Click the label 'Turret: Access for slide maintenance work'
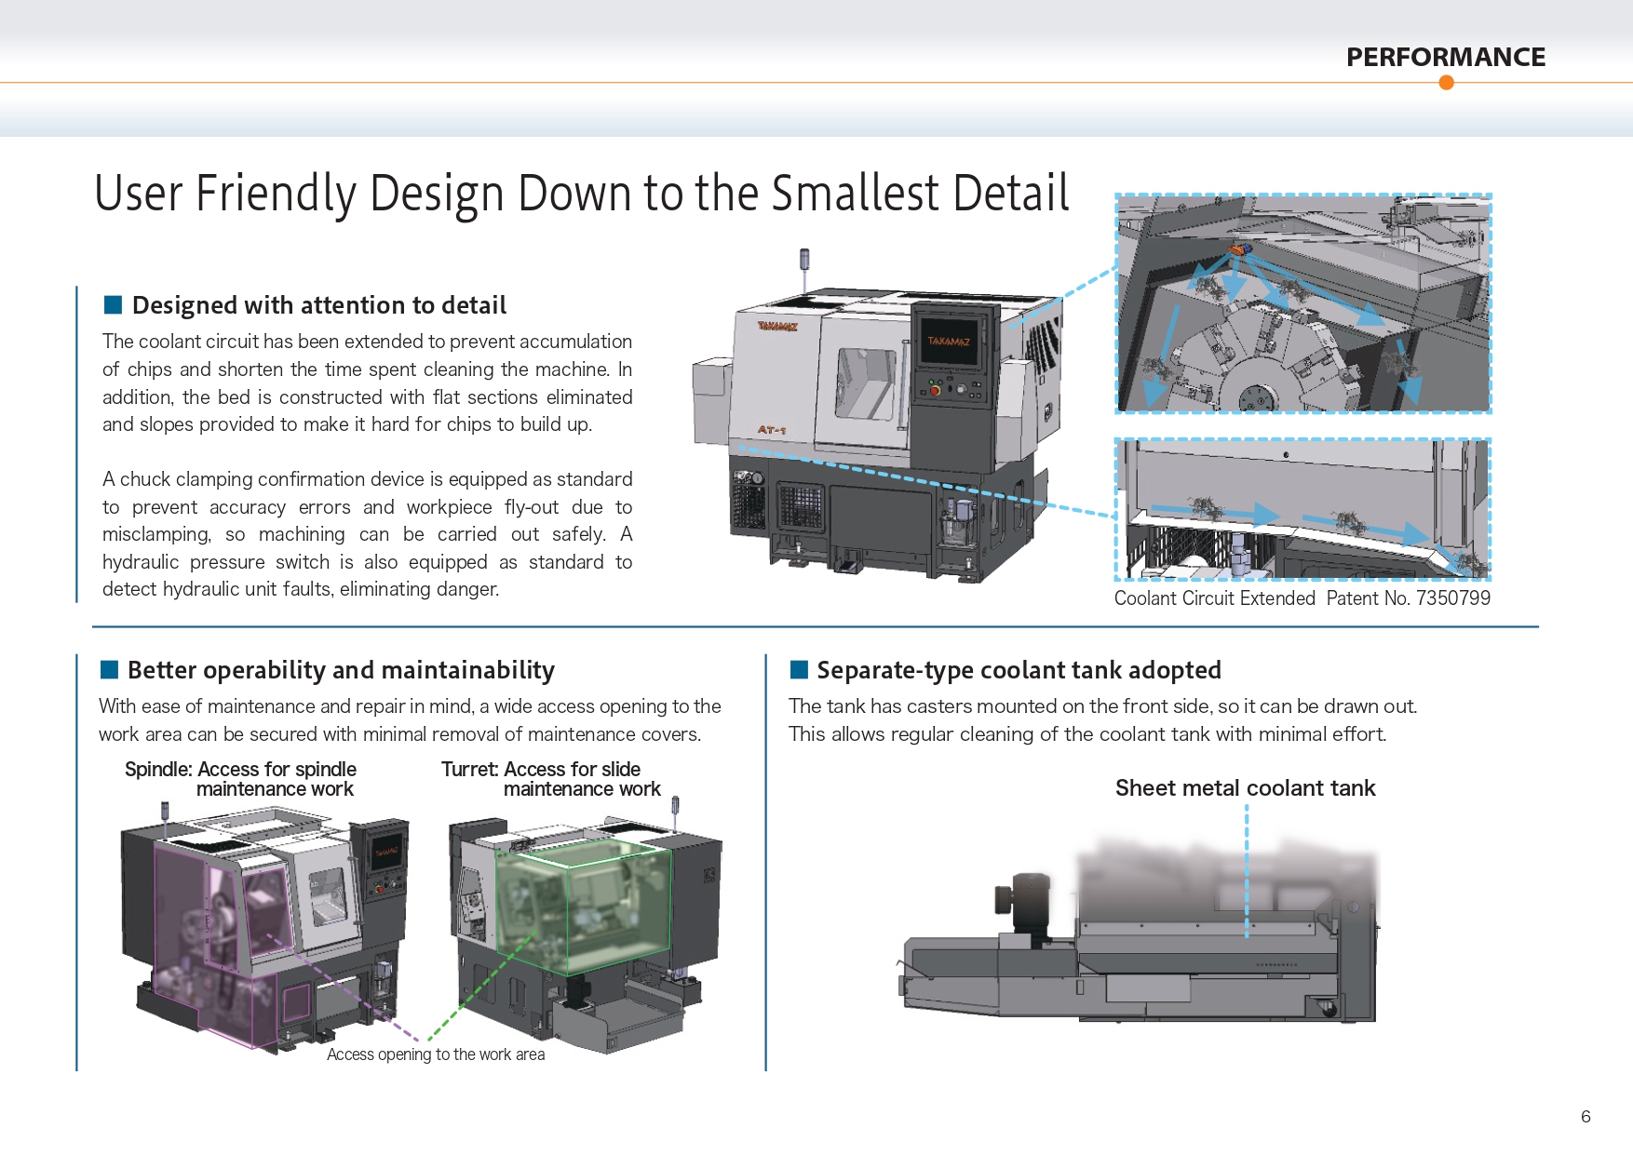1633x1155 pixels. (551, 779)
